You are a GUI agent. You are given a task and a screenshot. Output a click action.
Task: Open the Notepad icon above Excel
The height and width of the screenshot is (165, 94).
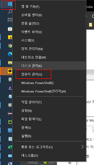[x=10, y=139]
